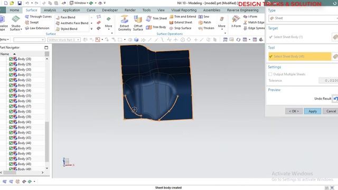This screenshot has width=338, height=190.
Task: Click the Apply button
Action: (313, 111)
